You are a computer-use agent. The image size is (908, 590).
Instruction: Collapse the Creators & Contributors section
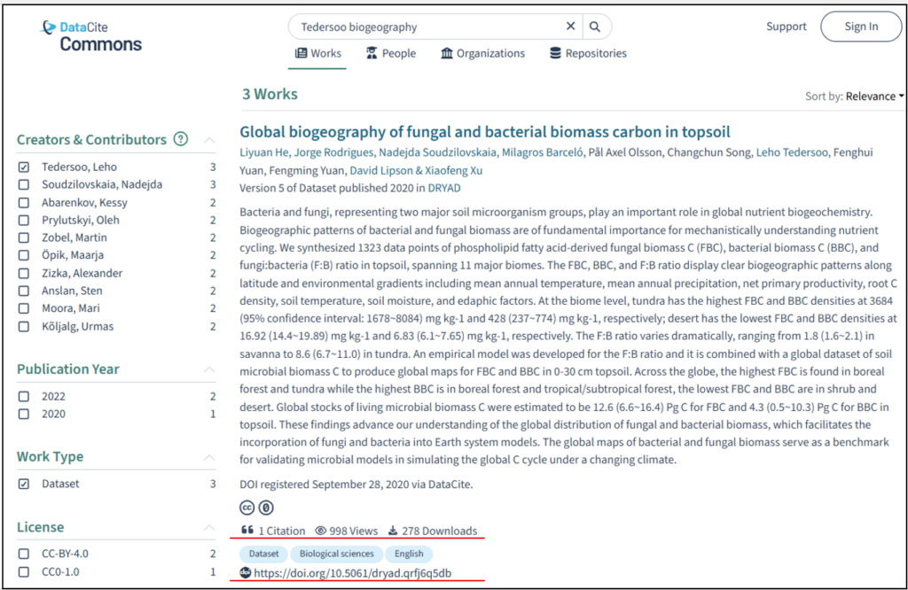pos(209,140)
